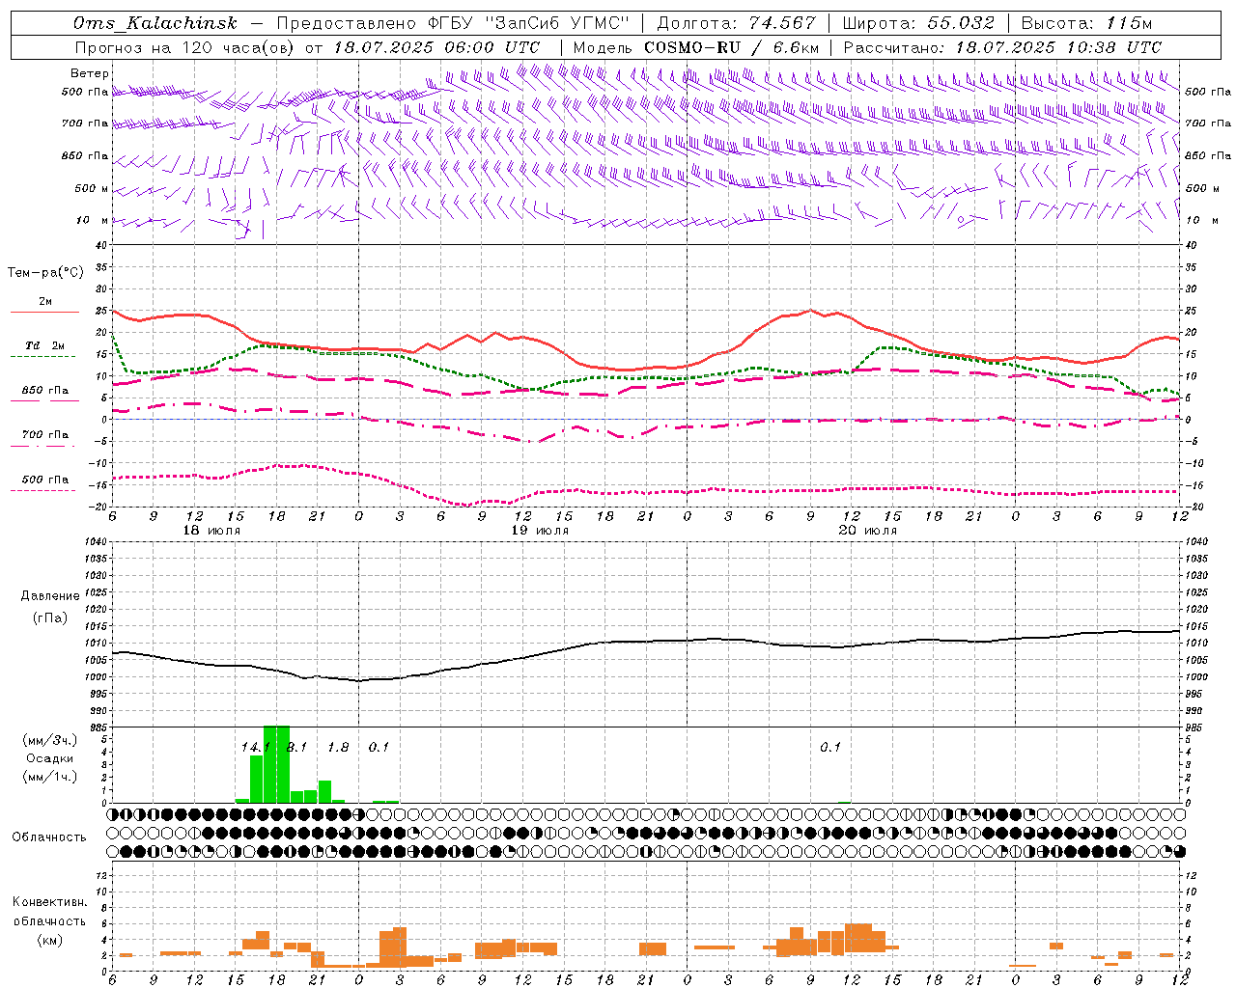Click the 1.8 precipitation total
1236x988 pixels.
[338, 747]
